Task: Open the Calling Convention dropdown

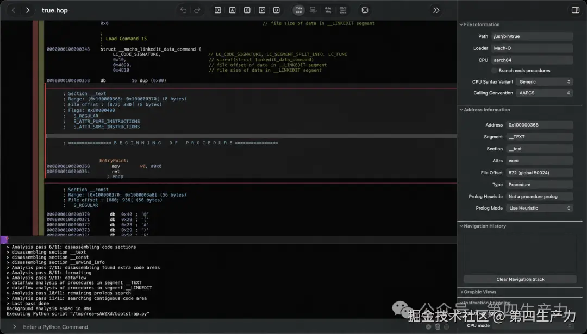Action: 544,93
